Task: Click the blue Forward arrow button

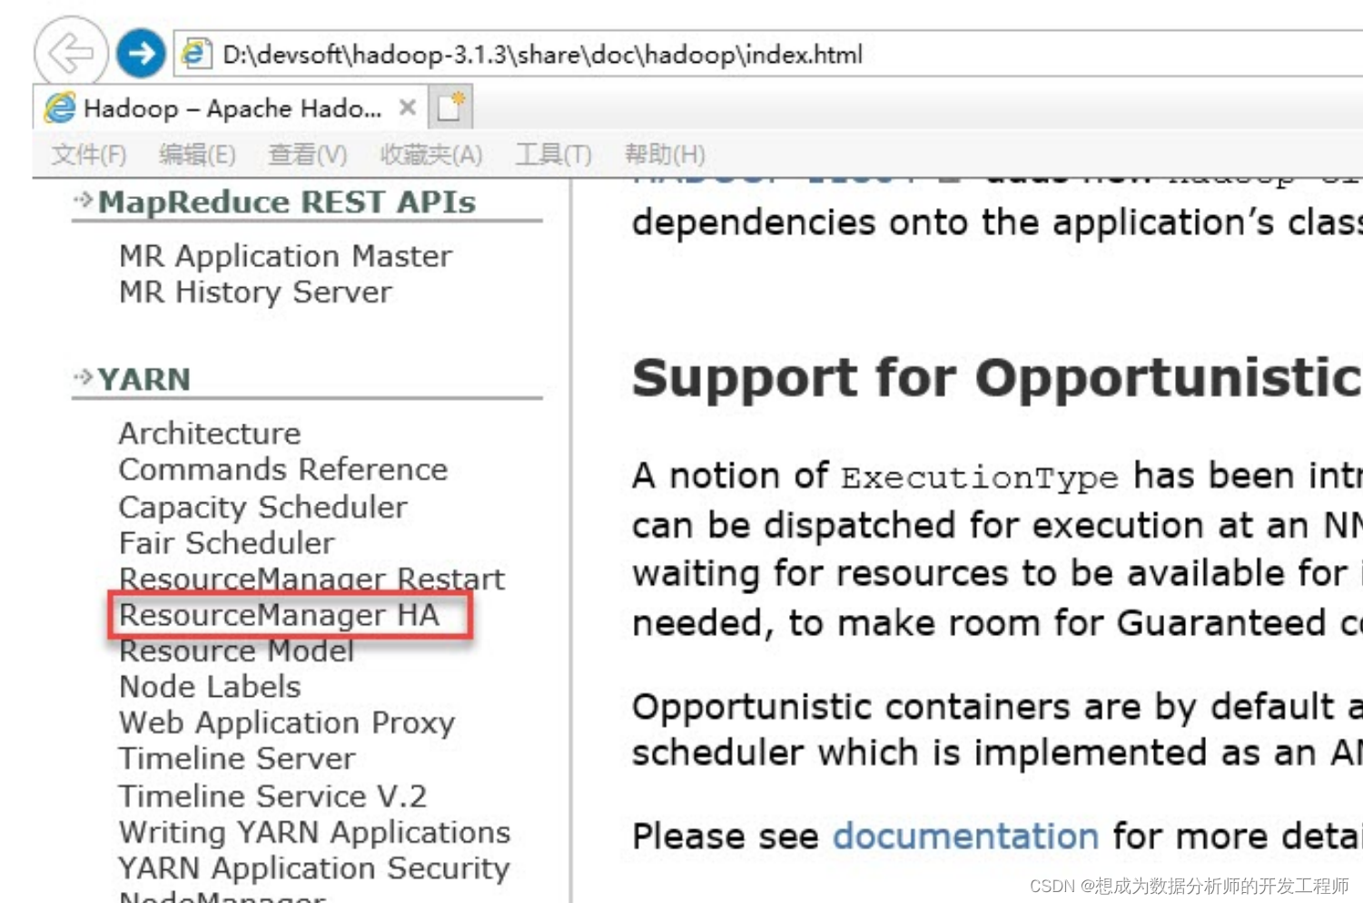Action: [x=141, y=54]
